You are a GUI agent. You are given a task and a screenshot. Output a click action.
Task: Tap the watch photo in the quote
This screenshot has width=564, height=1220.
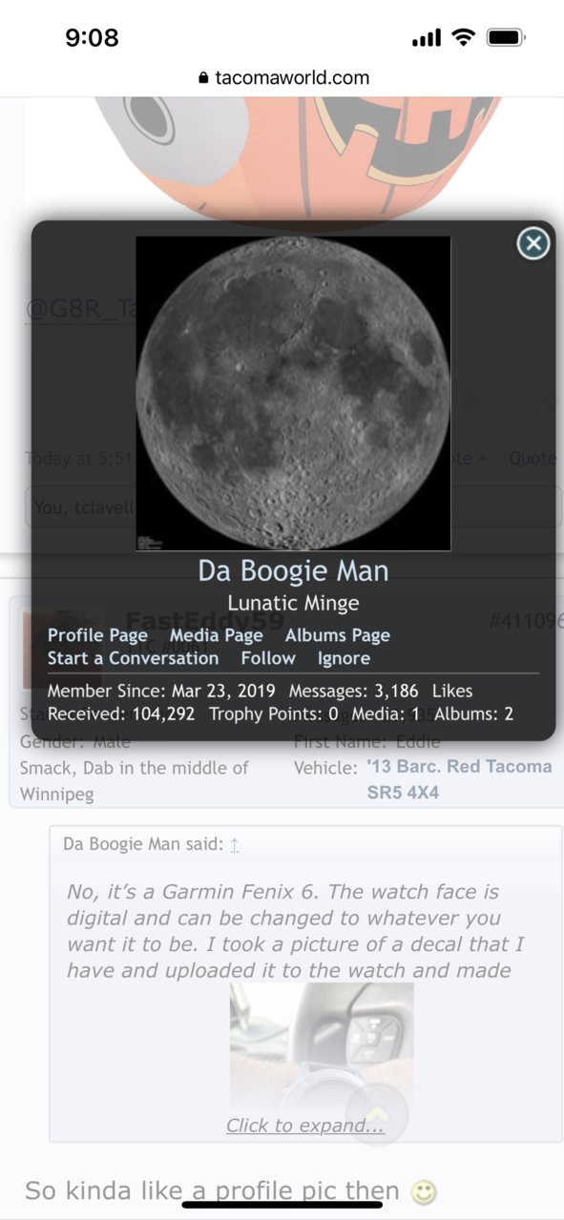[322, 1047]
